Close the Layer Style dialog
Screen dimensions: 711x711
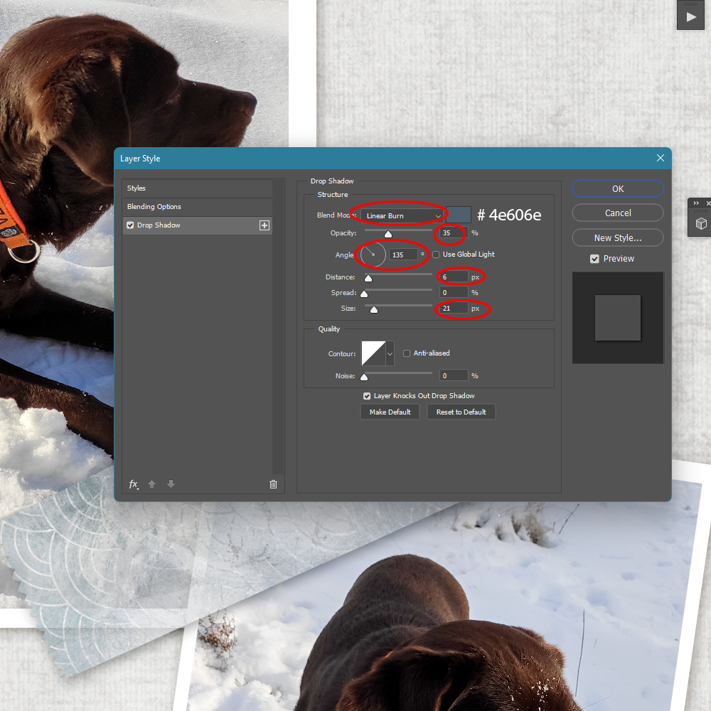click(661, 158)
